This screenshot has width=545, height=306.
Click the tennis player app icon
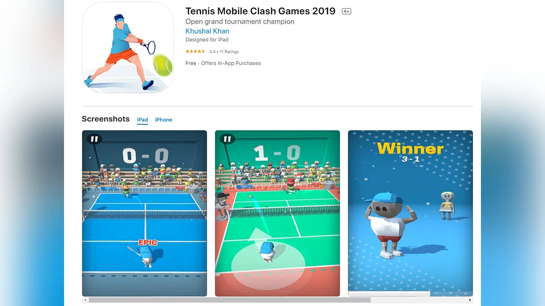pyautogui.click(x=128, y=48)
